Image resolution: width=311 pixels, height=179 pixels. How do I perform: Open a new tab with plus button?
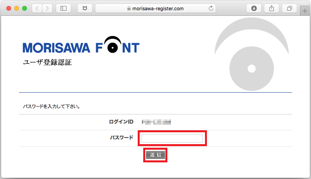pos(305,11)
